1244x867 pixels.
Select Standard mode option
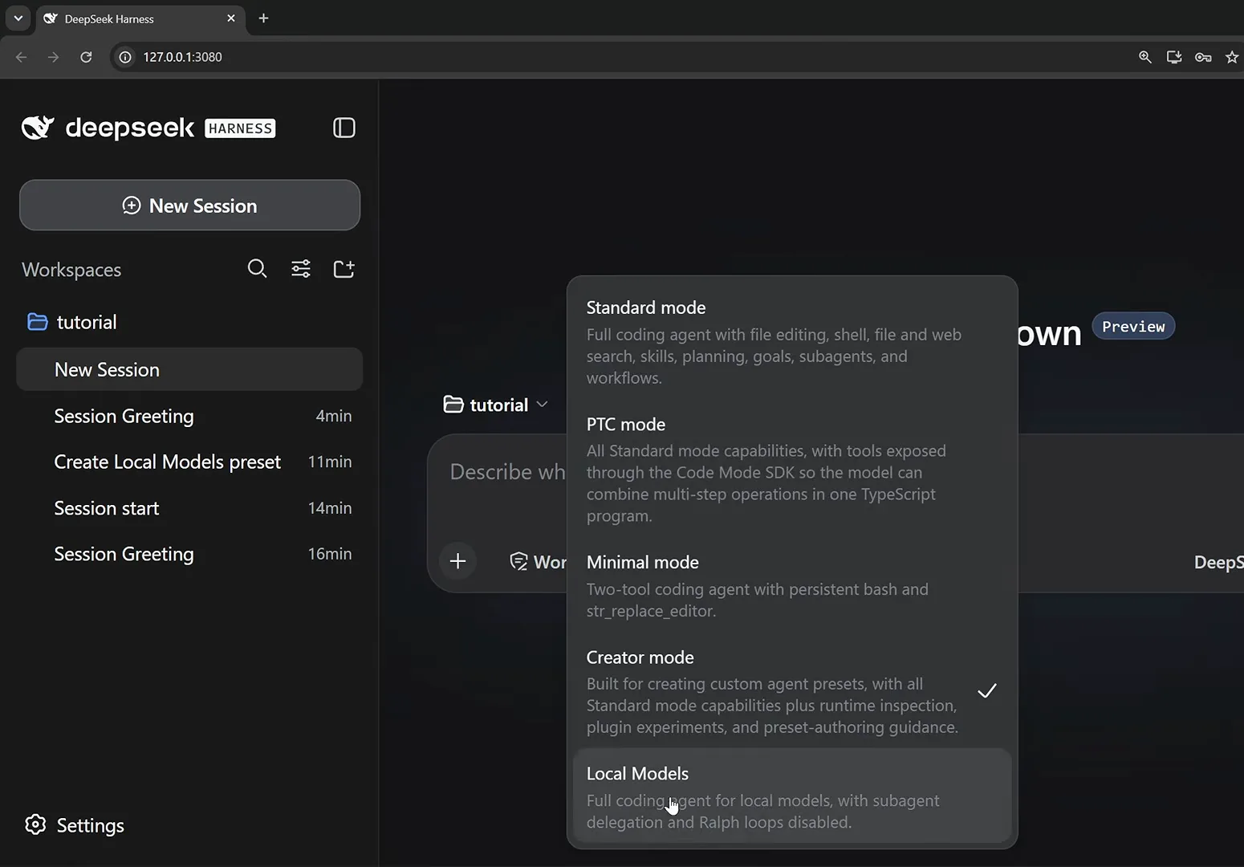point(792,342)
